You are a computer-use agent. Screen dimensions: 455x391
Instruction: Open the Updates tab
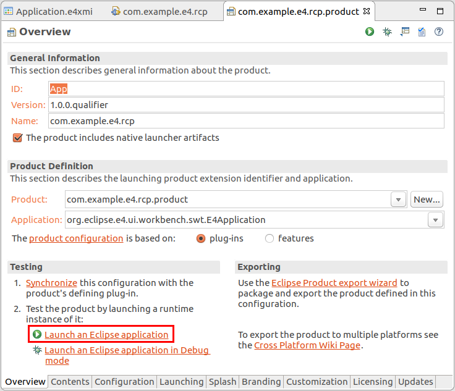(x=415, y=382)
